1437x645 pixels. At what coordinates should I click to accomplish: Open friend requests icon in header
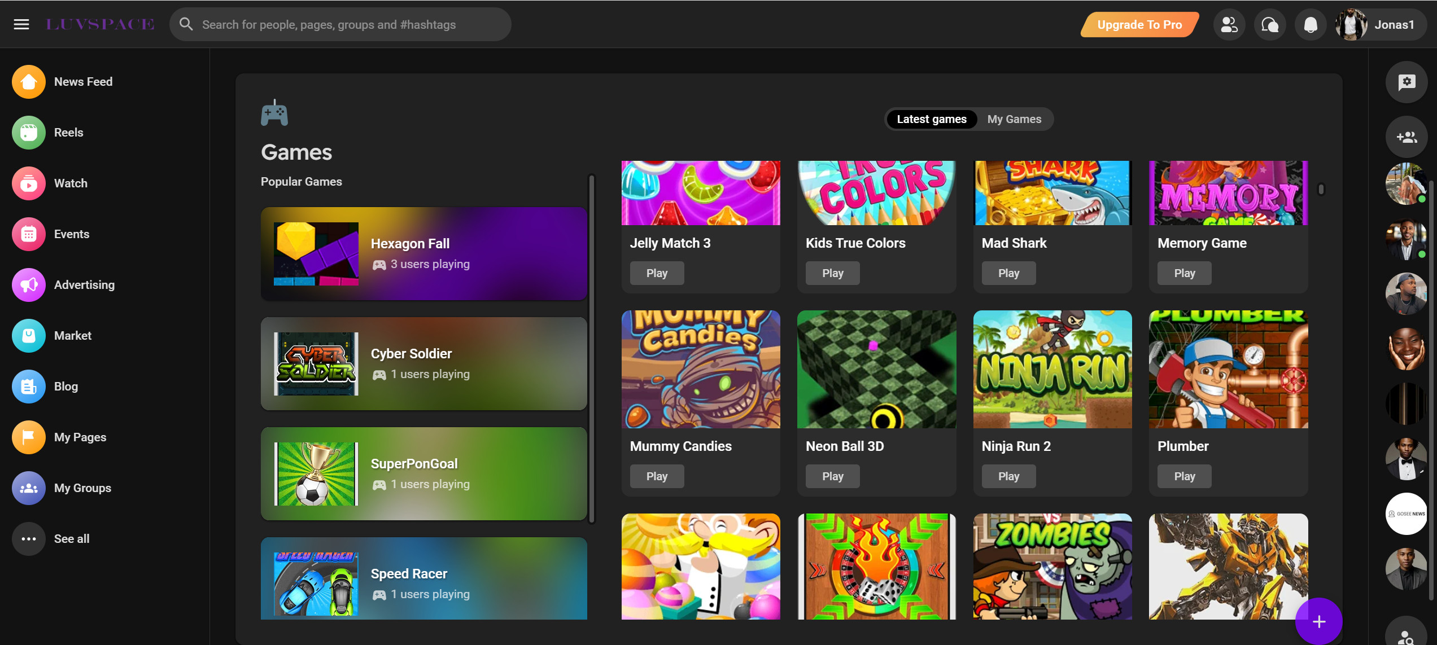point(1229,25)
